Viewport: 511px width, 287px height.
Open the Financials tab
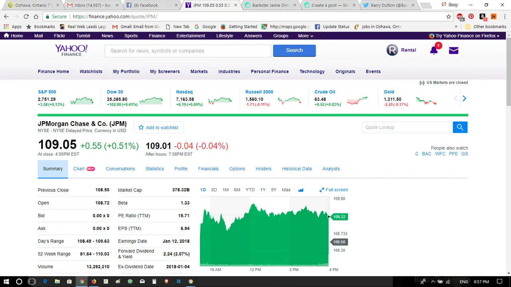coord(208,169)
